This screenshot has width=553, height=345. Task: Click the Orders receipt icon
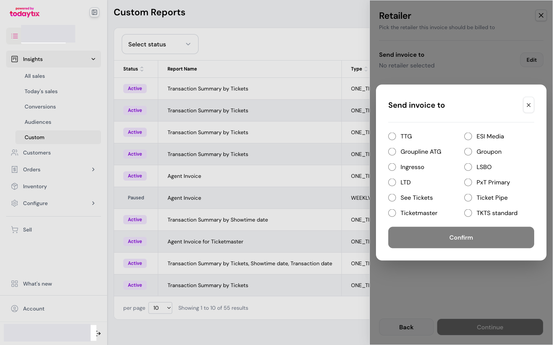[15, 169]
